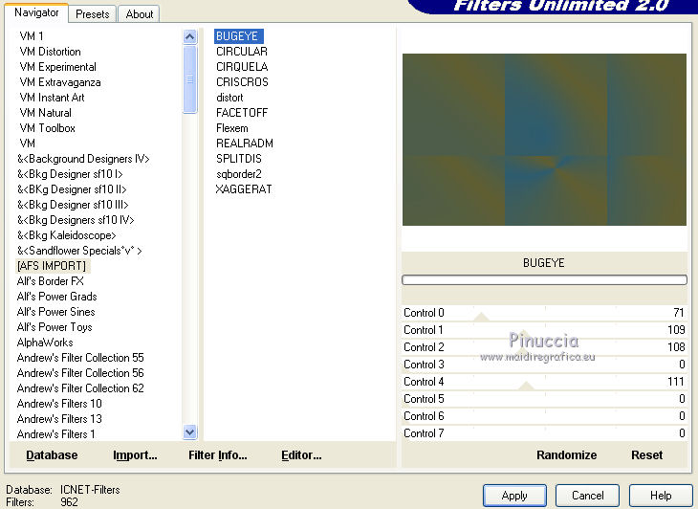Click the Database button
Screen dimensions: 698x509
[52, 455]
